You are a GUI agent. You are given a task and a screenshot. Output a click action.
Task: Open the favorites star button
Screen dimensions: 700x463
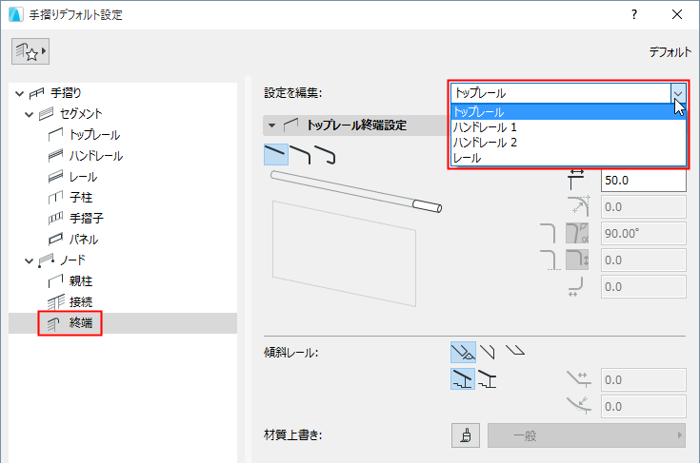[x=30, y=51]
